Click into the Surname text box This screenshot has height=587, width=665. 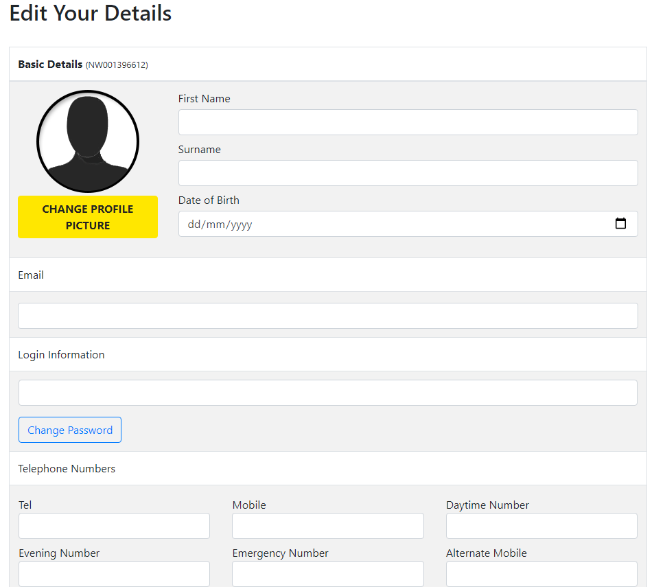[408, 173]
